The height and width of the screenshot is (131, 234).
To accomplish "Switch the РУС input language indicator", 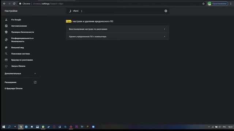I will [x=224, y=127].
